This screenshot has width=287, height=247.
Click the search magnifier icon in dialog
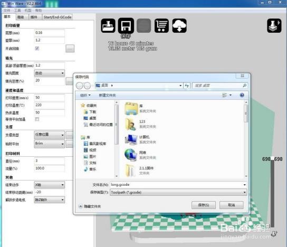point(244,85)
